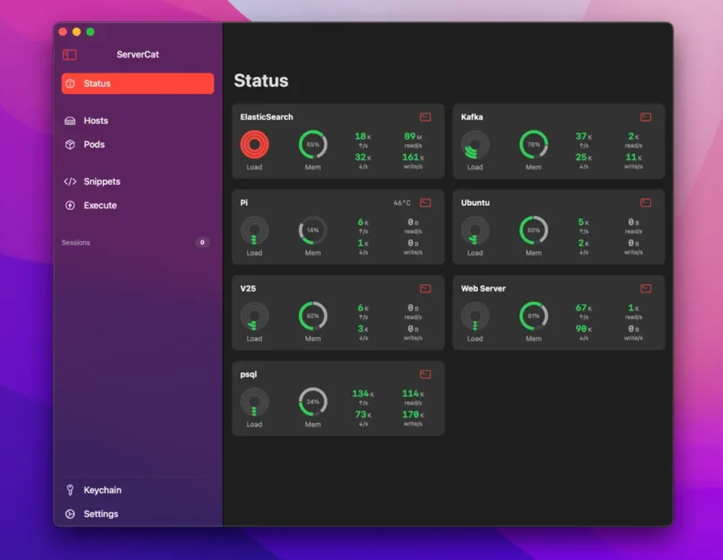Image resolution: width=723 pixels, height=560 pixels.
Task: Click the ElasticSearch host title
Action: 267,117
